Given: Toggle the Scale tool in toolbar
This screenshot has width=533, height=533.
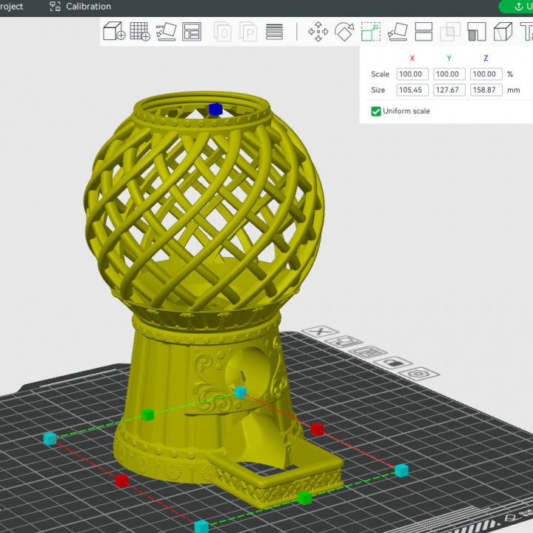Looking at the screenshot, I should tap(370, 32).
